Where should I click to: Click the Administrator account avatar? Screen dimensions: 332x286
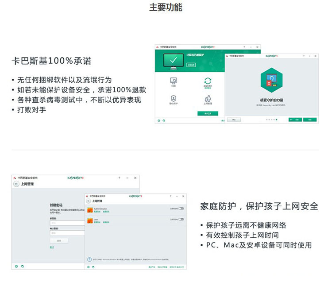click(x=90, y=209)
